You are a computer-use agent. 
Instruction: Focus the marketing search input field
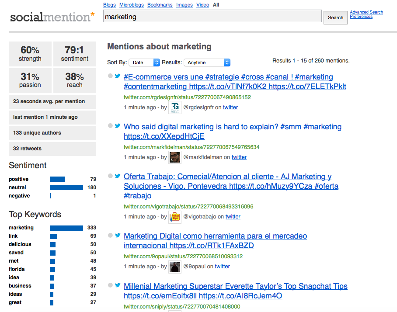[212, 16]
